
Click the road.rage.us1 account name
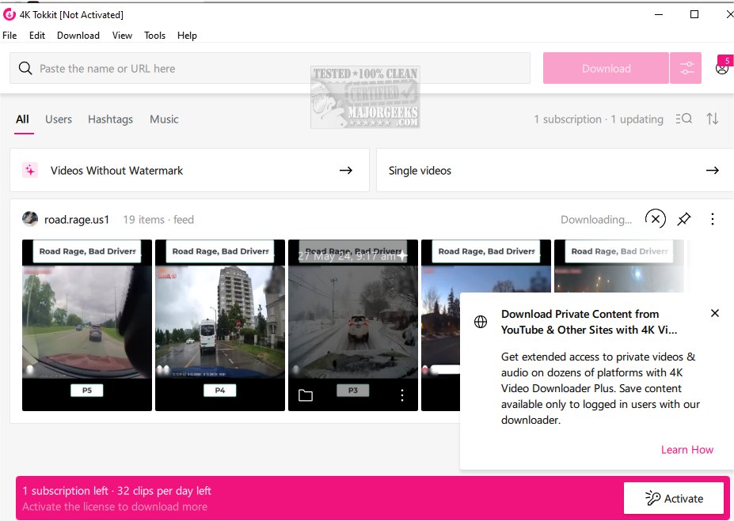tap(77, 220)
